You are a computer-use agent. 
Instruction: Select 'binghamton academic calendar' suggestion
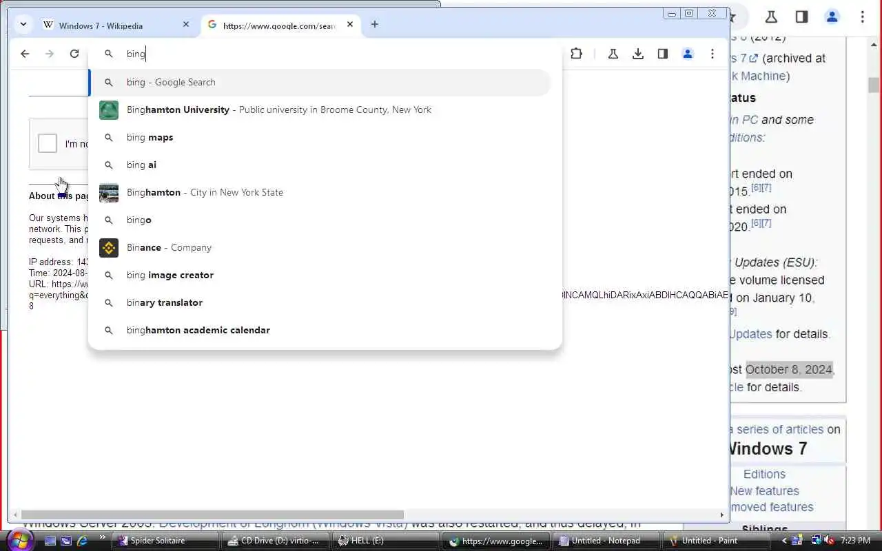pyautogui.click(x=320, y=330)
